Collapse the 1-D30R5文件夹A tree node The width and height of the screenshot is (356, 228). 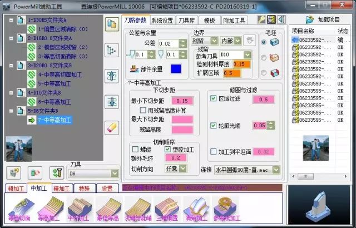point(11,20)
